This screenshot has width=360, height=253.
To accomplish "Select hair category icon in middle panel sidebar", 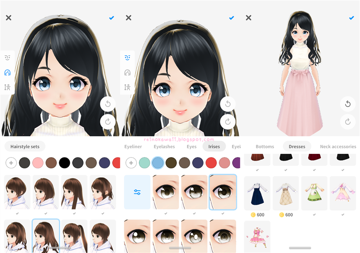I will tap(127, 73).
